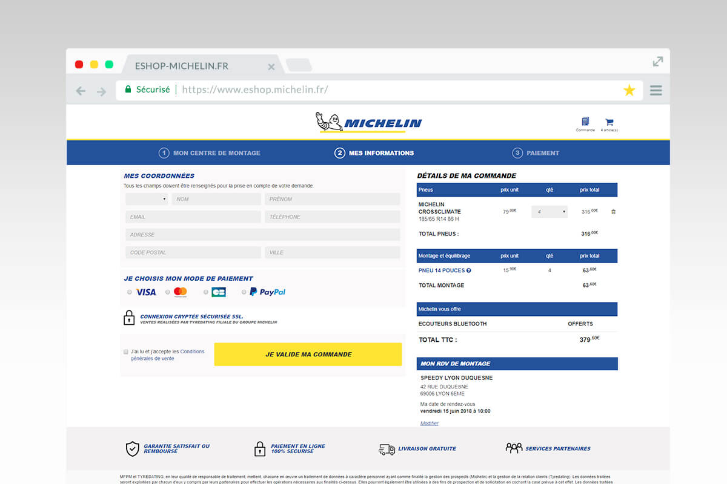
Task: Open the tyre quantity dropdown
Action: coord(549,212)
